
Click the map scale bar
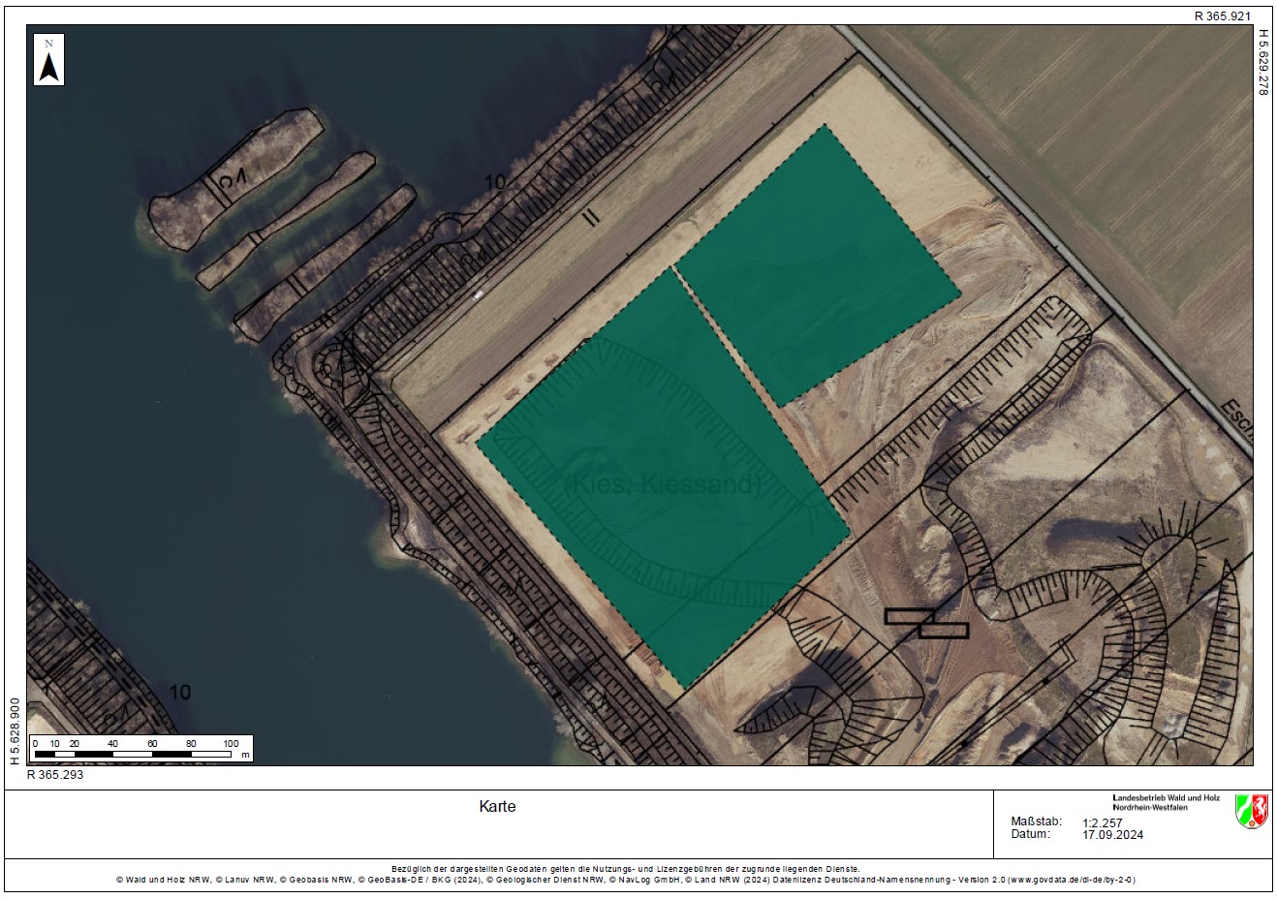point(141,749)
